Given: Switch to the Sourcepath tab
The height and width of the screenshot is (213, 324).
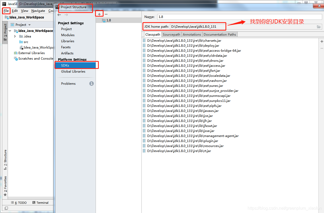Looking at the screenshot, I should point(171,35).
